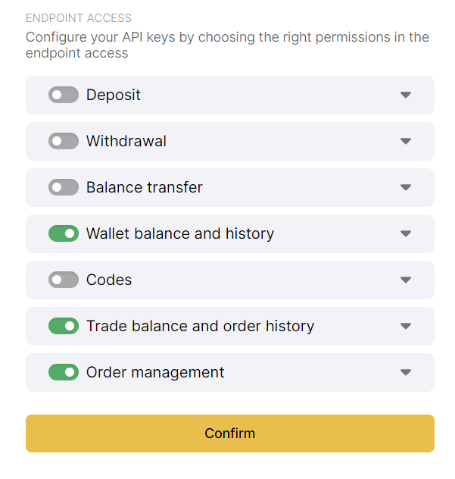Enable the Deposit permission toggle
Image resolution: width=455 pixels, height=479 pixels.
(x=64, y=95)
